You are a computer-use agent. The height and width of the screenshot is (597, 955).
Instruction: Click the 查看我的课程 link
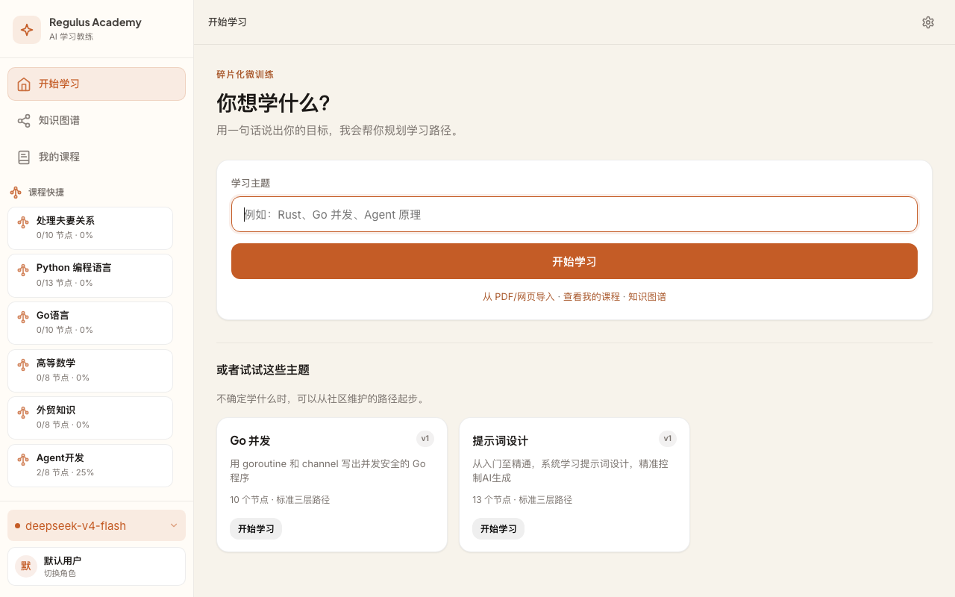[x=592, y=297]
